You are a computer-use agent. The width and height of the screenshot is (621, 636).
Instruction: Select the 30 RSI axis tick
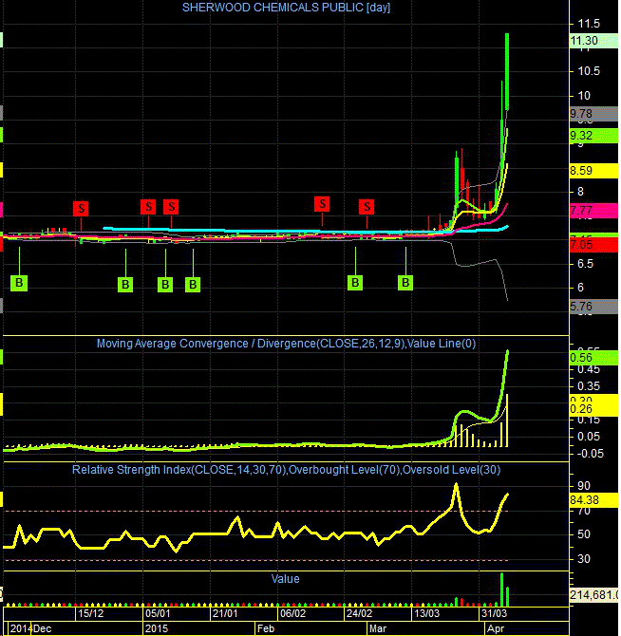pyautogui.click(x=584, y=559)
